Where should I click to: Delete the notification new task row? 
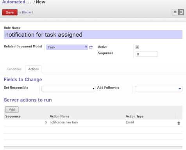coord(179,123)
